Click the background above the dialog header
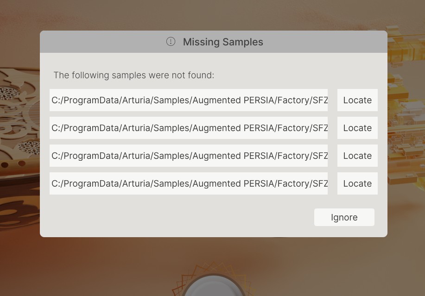Screen dimensions: 425x296 click(213, 14)
